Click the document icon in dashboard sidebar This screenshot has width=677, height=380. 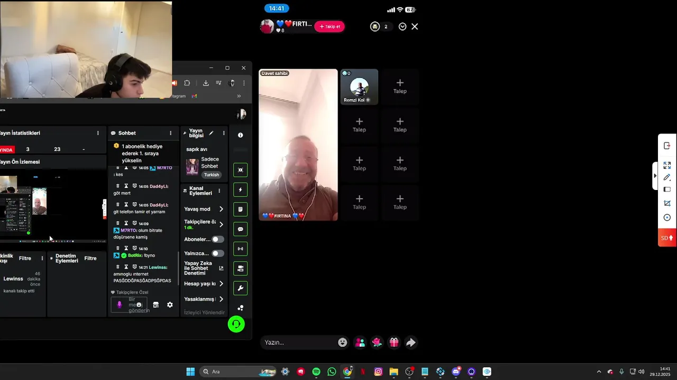pos(240,210)
